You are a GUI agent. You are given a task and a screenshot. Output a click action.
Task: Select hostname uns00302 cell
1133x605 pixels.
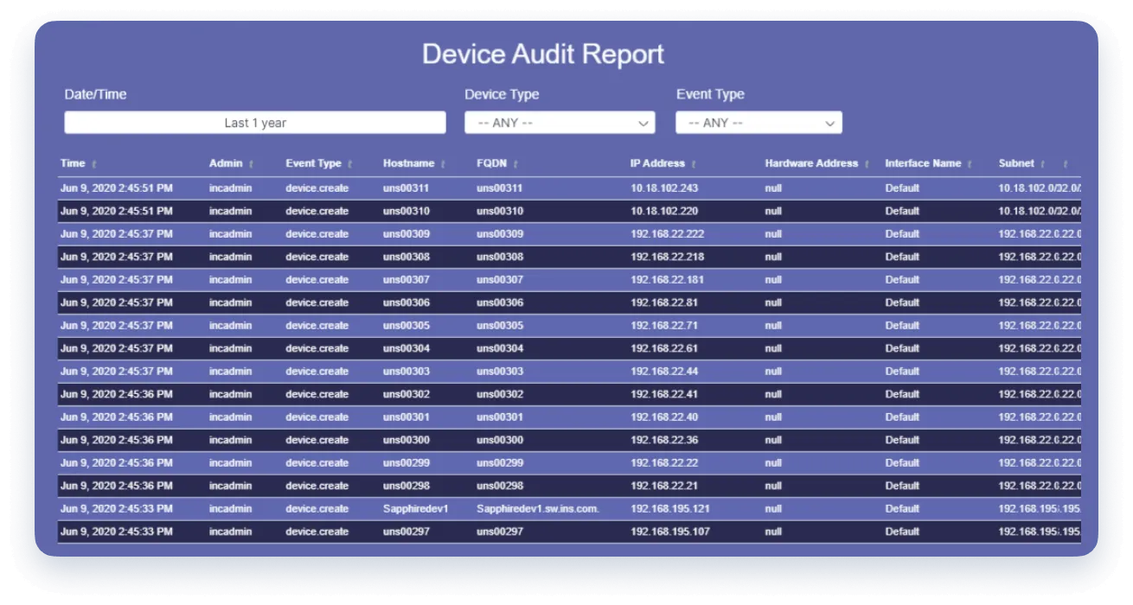tap(406, 394)
